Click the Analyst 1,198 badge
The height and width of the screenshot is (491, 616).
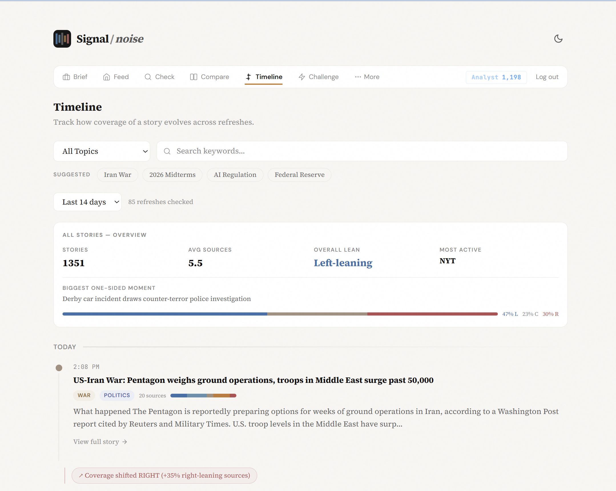496,77
